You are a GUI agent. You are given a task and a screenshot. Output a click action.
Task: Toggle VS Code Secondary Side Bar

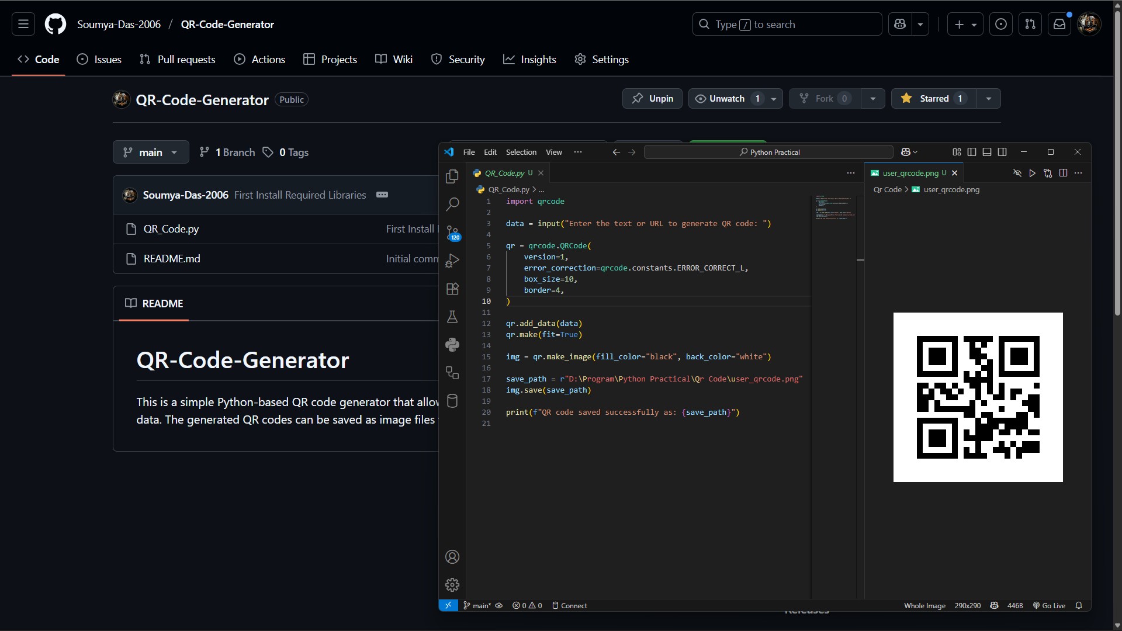pos(1002,152)
